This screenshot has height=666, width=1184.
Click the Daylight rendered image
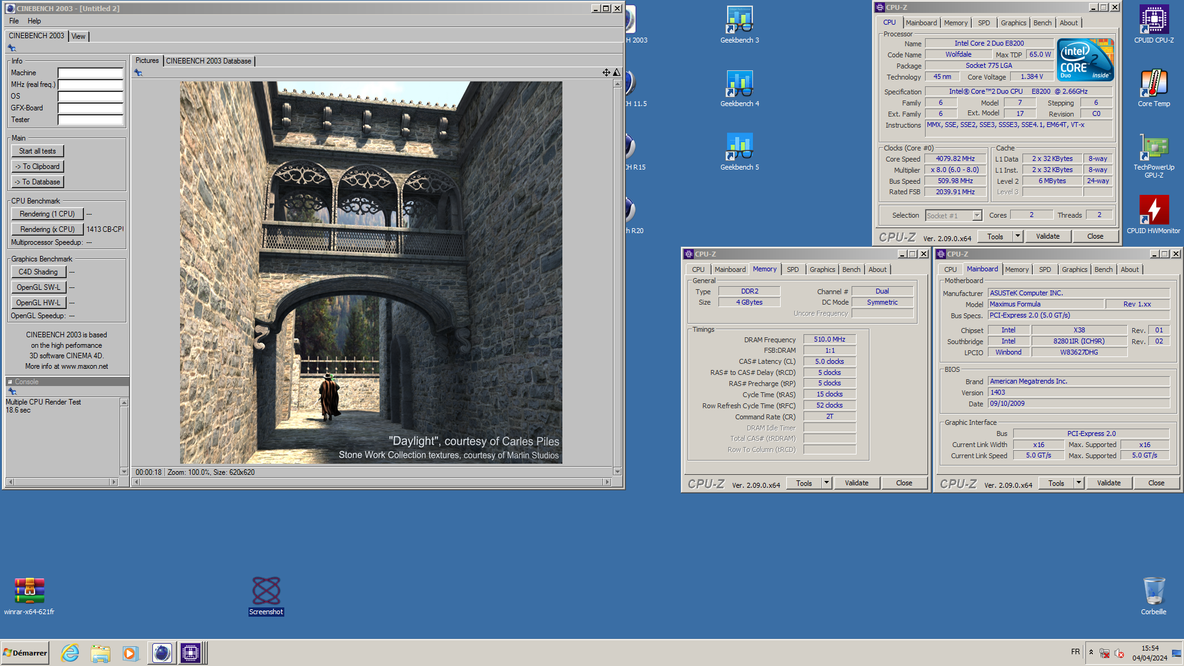pyautogui.click(x=371, y=273)
